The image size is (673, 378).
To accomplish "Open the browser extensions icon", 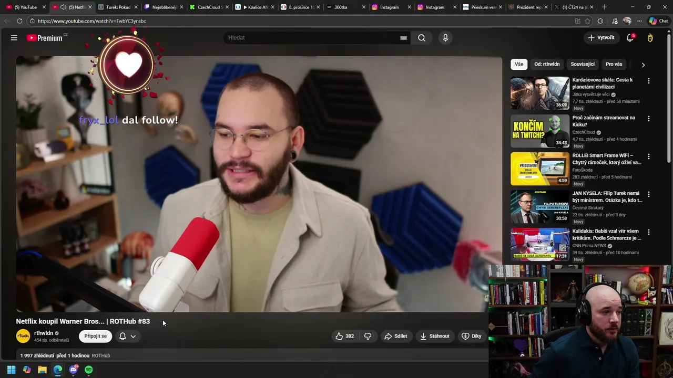I will [600, 21].
